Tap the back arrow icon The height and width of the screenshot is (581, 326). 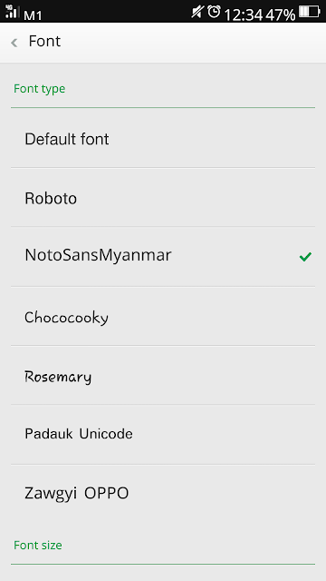click(14, 43)
